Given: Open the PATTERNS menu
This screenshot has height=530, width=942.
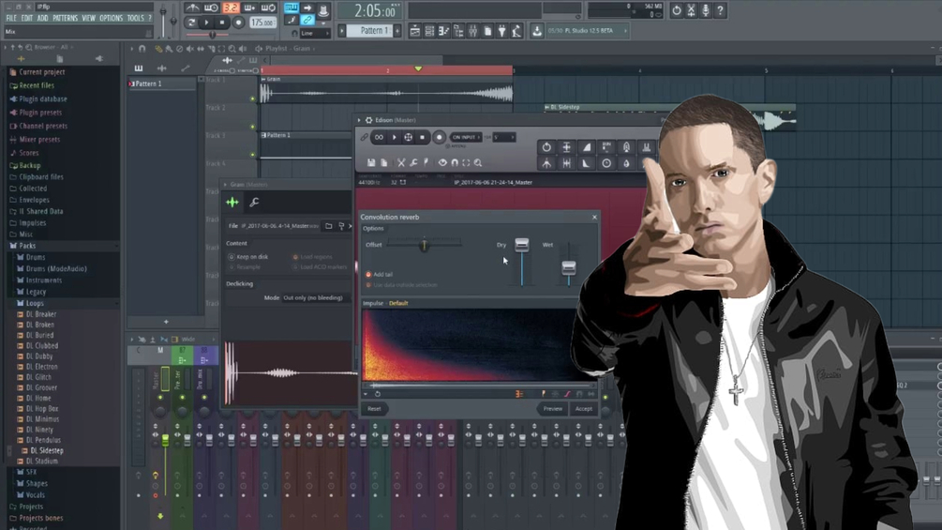Looking at the screenshot, I should point(65,18).
